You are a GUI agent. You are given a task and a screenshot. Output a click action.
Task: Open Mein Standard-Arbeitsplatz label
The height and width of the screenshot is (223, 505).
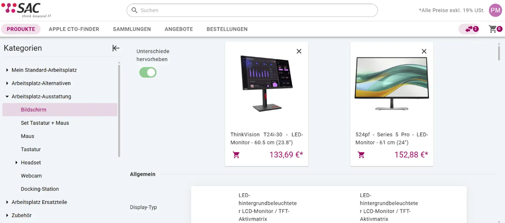(44, 70)
